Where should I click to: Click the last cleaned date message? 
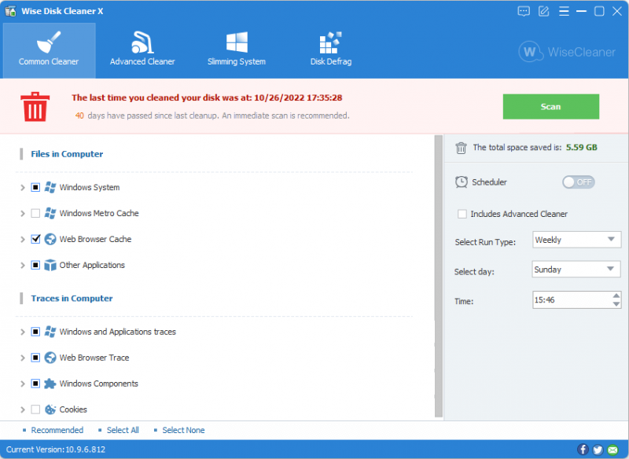click(x=207, y=97)
